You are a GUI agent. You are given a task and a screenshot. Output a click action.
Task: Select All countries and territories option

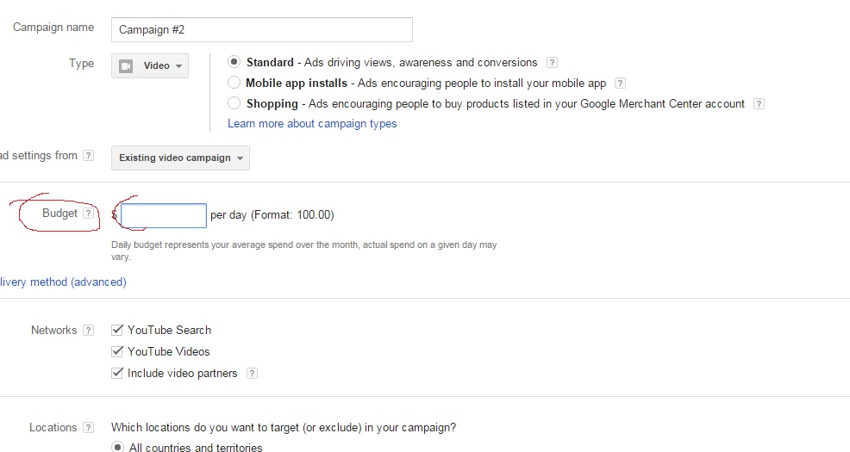point(117,447)
